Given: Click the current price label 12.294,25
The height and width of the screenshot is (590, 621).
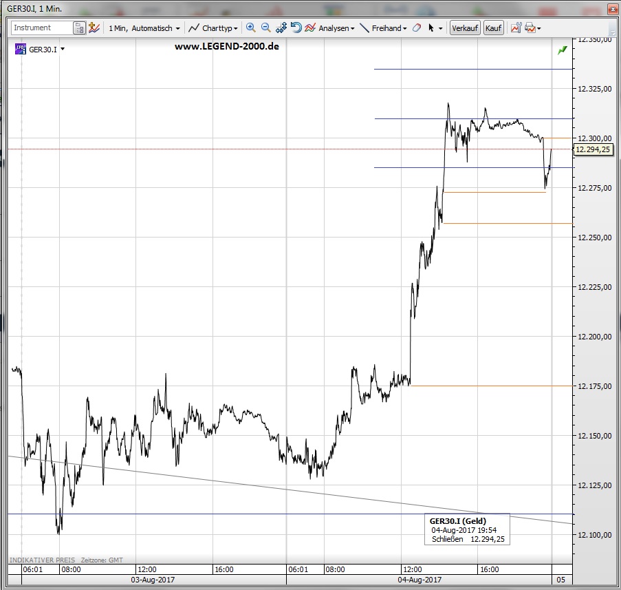Looking at the screenshot, I should tap(593, 149).
